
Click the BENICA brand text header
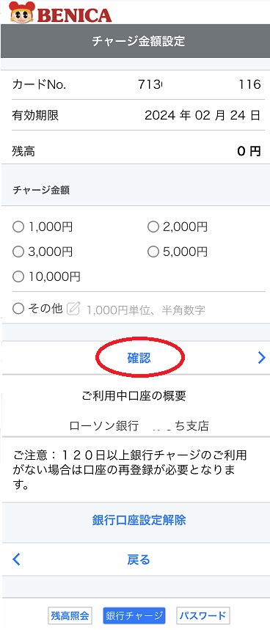pos(75,15)
